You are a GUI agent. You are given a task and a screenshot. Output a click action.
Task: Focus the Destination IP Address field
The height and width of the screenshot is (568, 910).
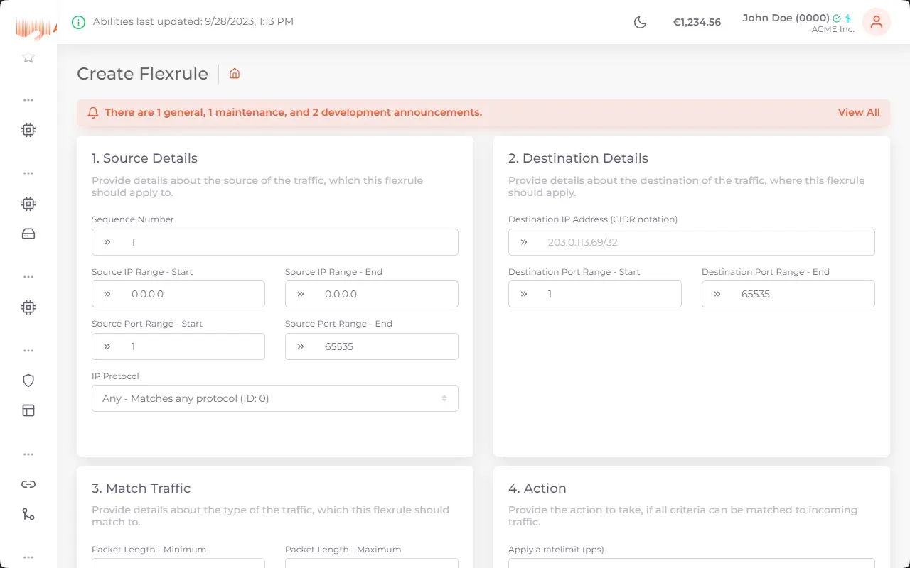704,242
